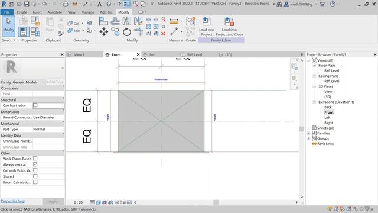Click the Aligned Dimension icon in Measure panel

[x=174, y=21]
